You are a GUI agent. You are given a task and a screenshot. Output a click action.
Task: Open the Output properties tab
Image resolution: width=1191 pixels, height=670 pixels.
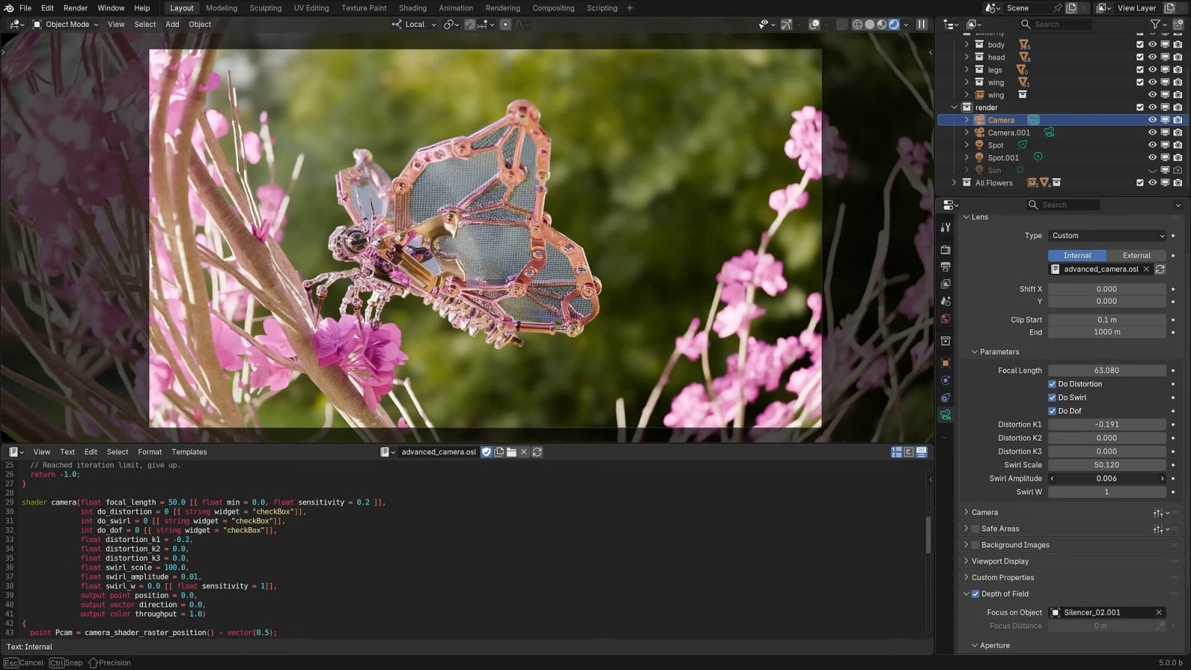[945, 267]
